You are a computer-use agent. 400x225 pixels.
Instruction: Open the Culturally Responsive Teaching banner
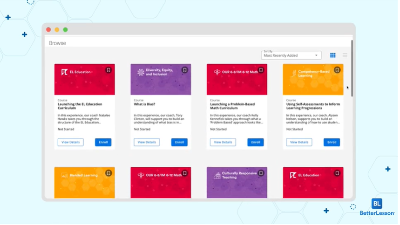[238, 184]
